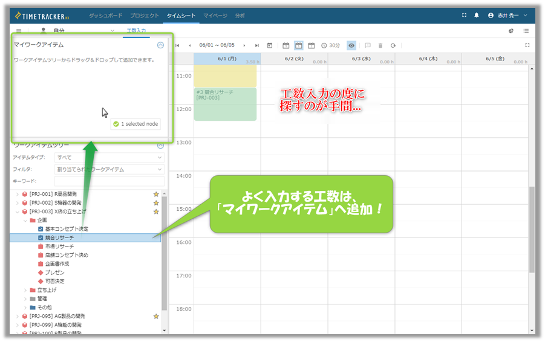
Task: Expand the [PRJ-002] S機器の開発 node
Action: coord(18,203)
